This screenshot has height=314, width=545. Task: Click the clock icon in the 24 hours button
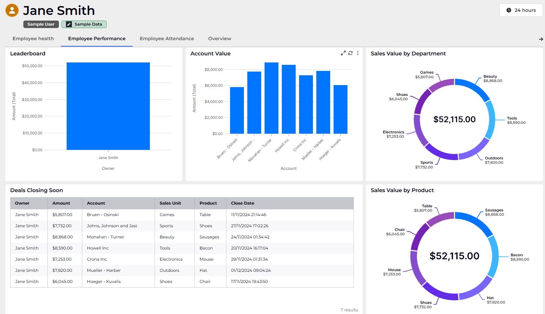[x=508, y=10]
